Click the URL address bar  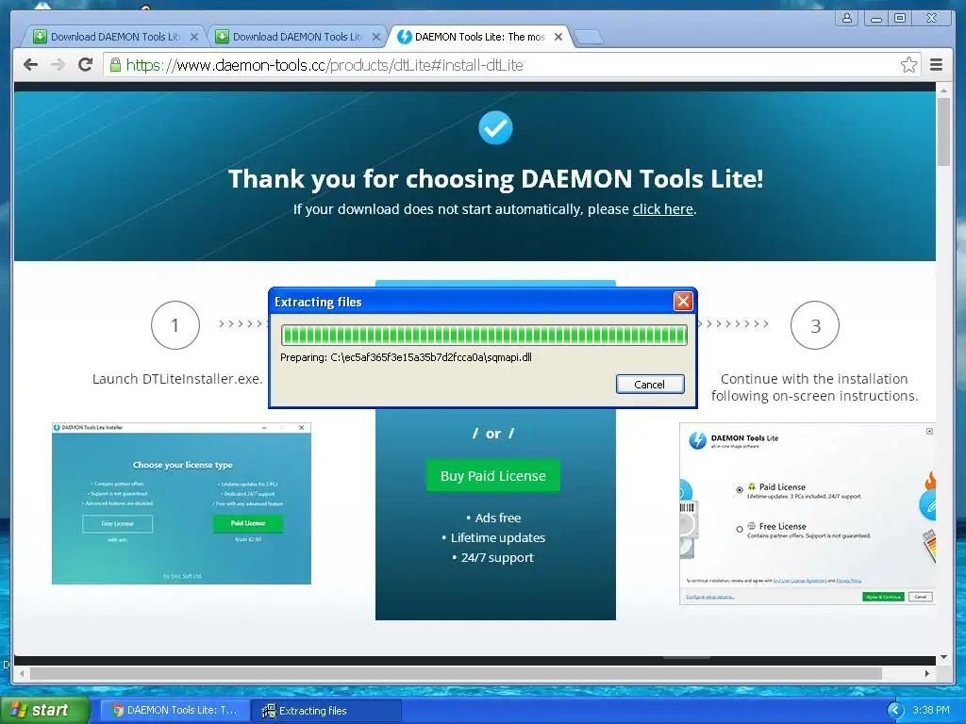511,65
